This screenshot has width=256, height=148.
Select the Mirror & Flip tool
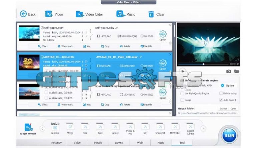coord(130,129)
